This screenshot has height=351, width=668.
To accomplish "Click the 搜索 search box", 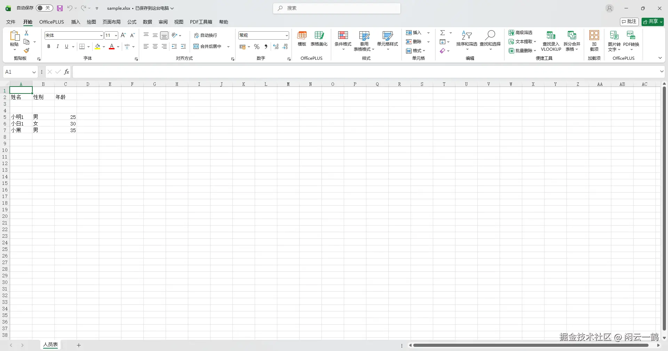I will tap(337, 8).
